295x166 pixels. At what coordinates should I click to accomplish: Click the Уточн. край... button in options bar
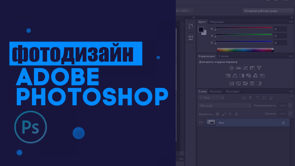pos(184,11)
